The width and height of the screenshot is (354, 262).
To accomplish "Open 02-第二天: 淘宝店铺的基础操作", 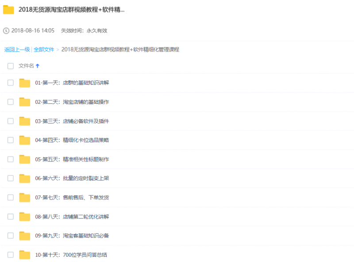I will (x=72, y=102).
